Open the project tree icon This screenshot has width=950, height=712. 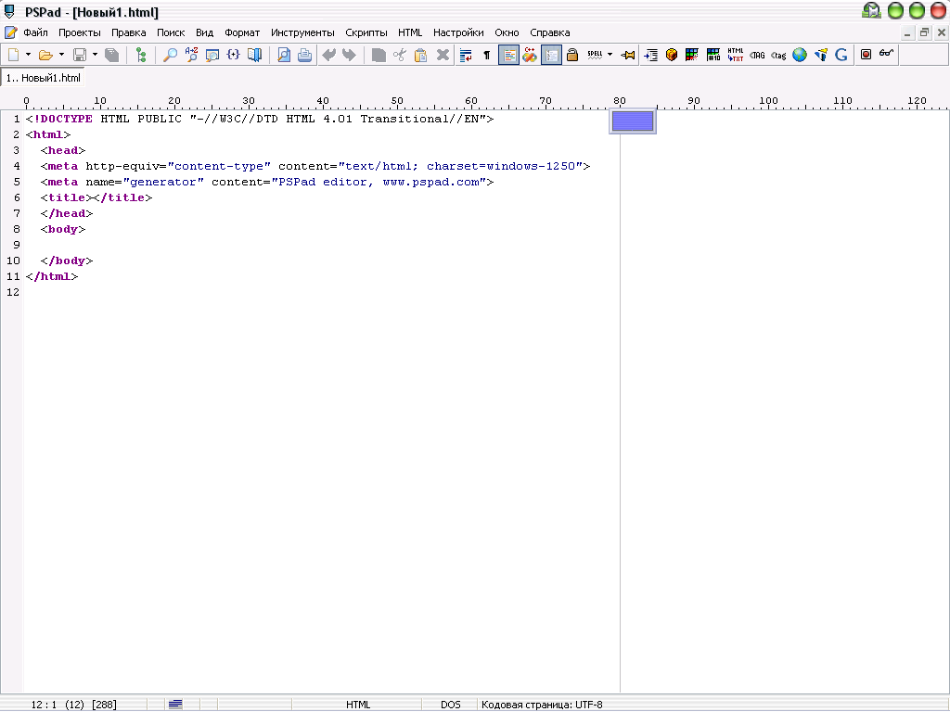(141, 55)
